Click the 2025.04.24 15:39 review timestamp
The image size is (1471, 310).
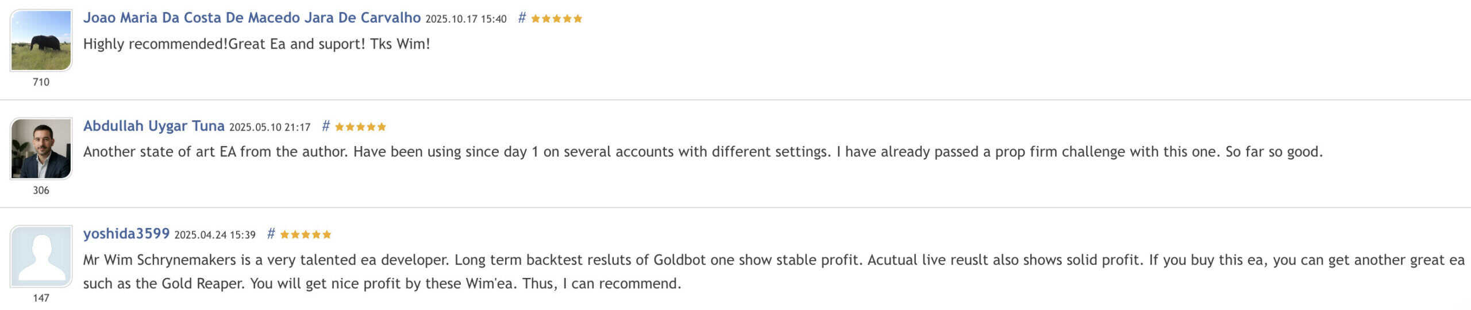[x=215, y=235]
